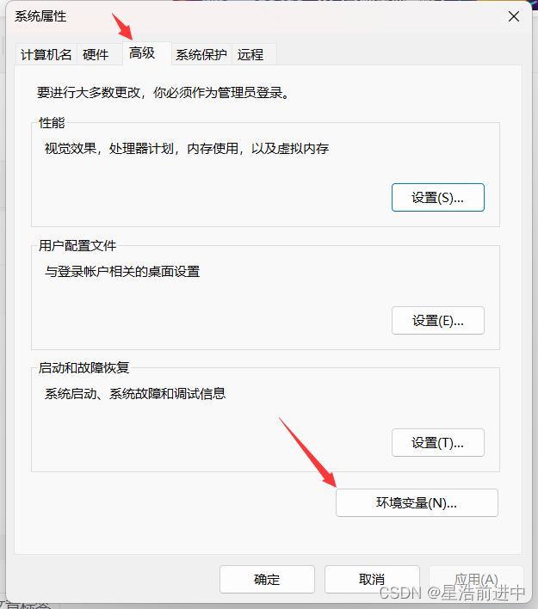Click text 系统启动、系统故障和调试信息

click(x=135, y=393)
